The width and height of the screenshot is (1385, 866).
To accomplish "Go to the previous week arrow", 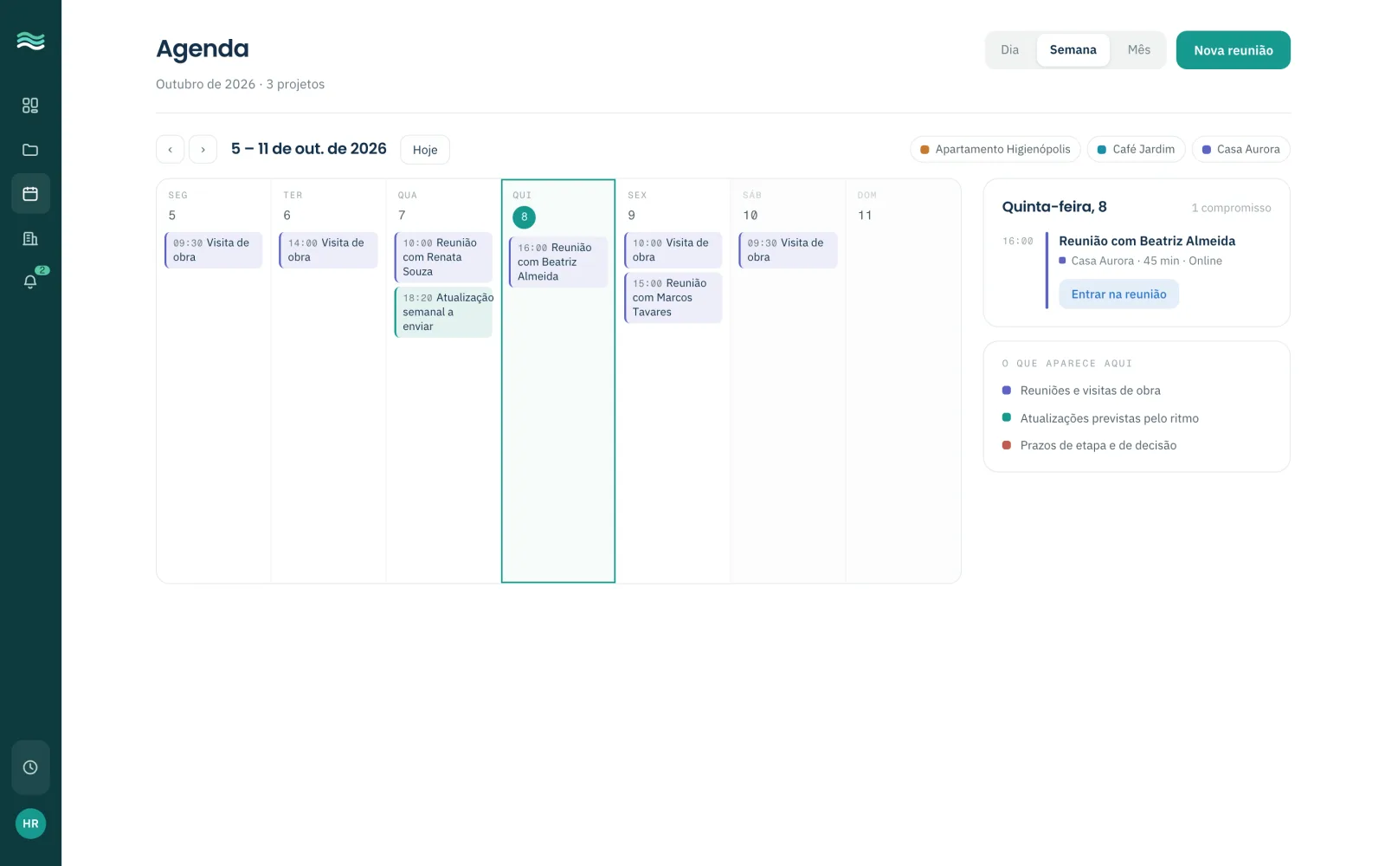I will point(171,149).
